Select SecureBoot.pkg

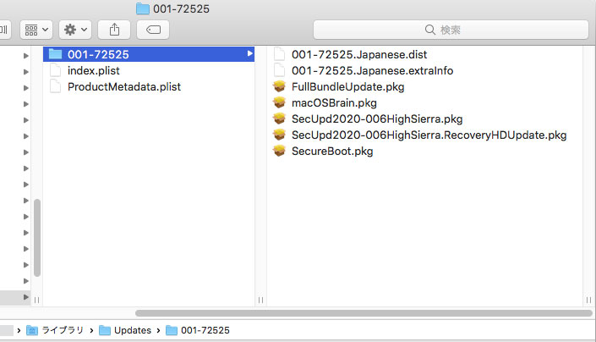[332, 152]
